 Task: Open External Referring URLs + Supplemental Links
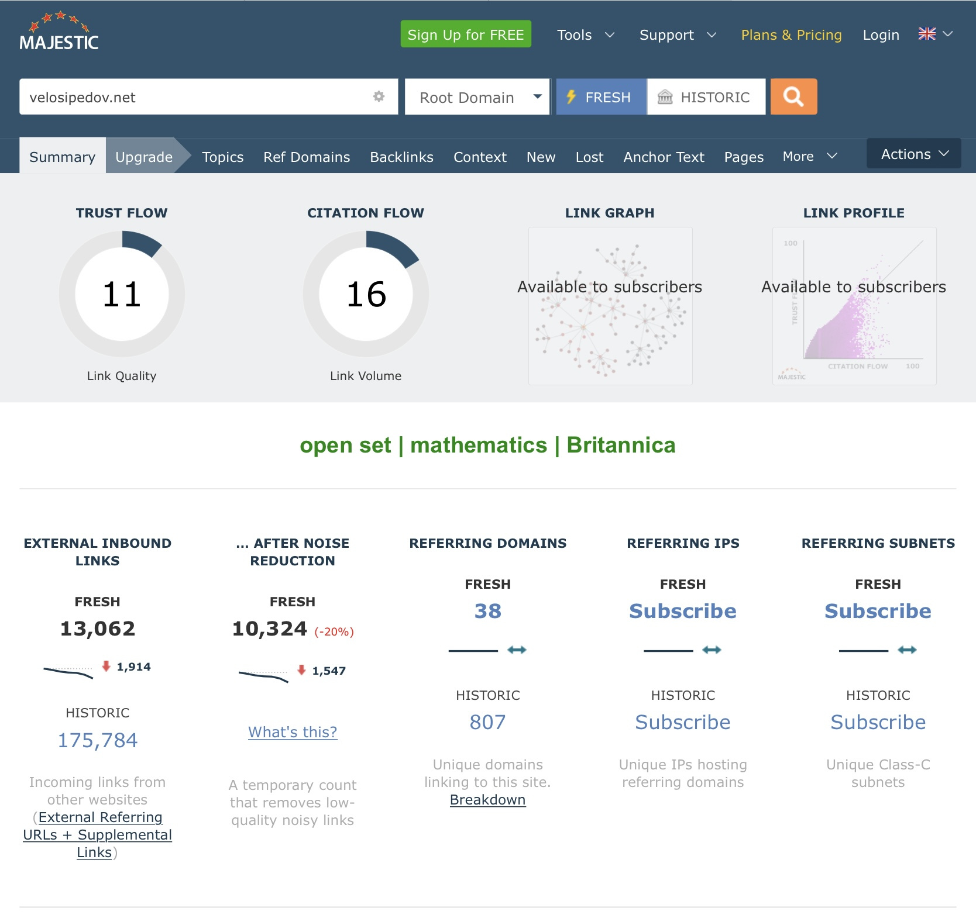[97, 834]
